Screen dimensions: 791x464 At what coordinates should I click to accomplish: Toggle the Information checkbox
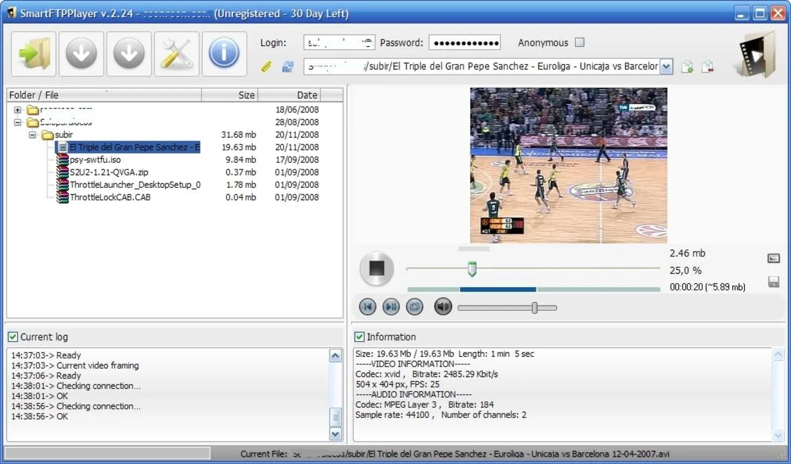[360, 336]
